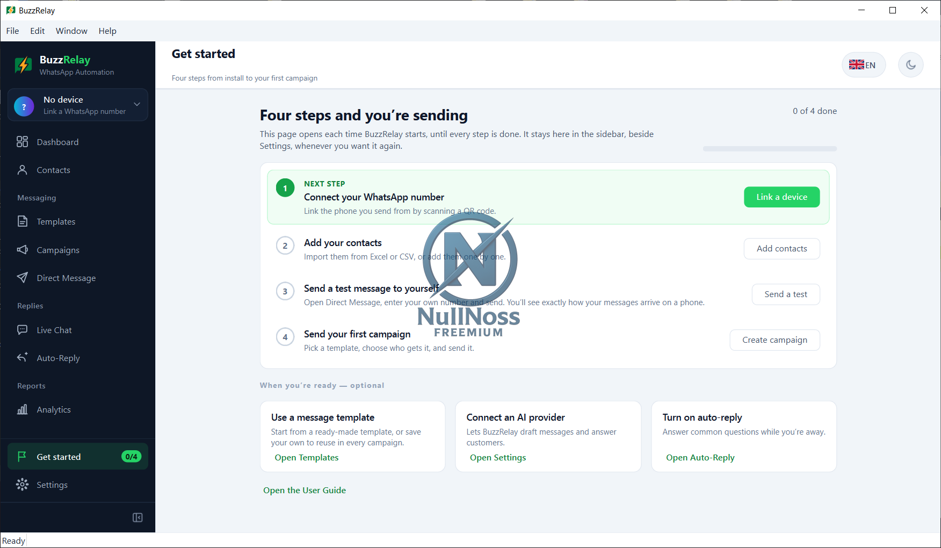Collapse the sidebar with the panel icon
The width and height of the screenshot is (941, 548).
[x=137, y=517]
